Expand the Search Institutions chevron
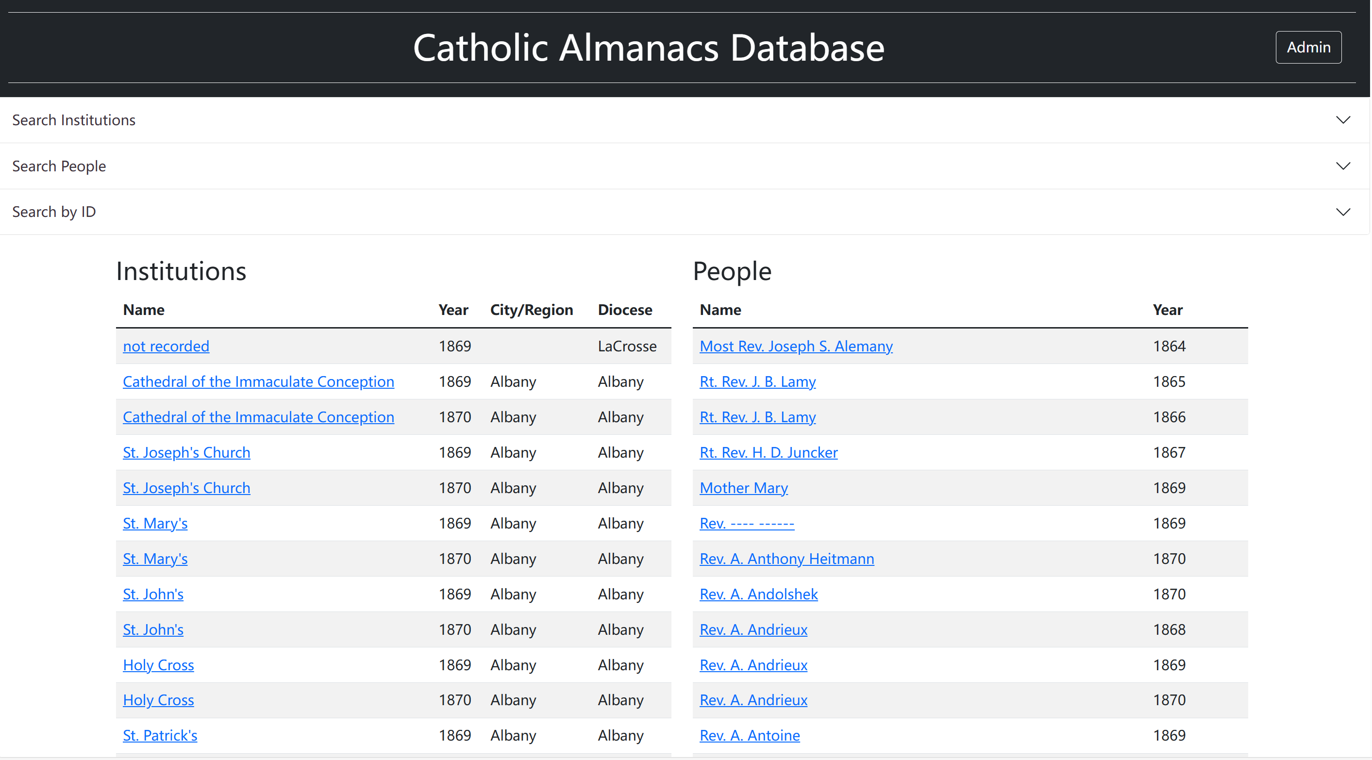This screenshot has width=1372, height=760. pos(1343,120)
